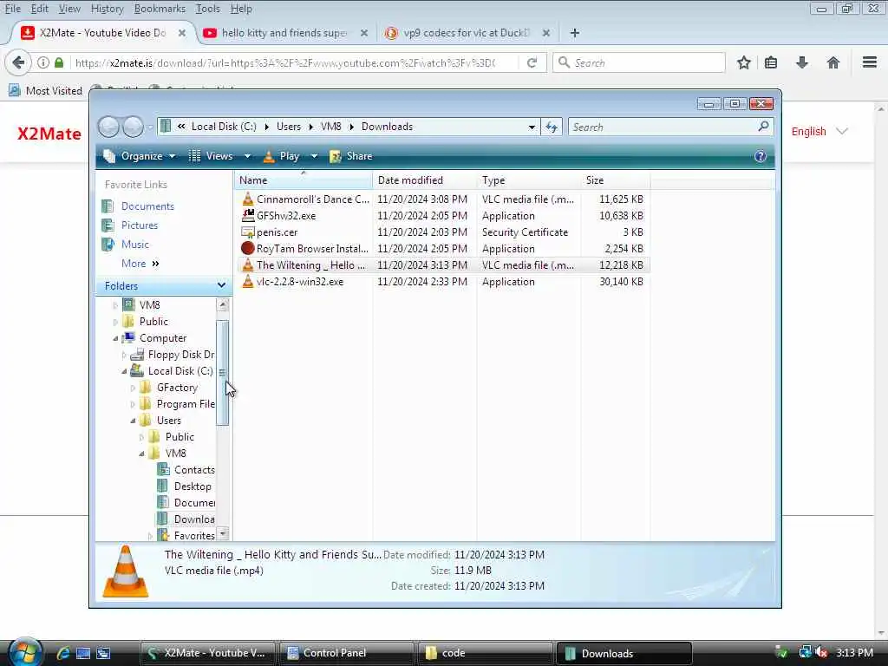The image size is (888, 666).
Task: Open Views dropdown arrow
Action: click(x=247, y=156)
